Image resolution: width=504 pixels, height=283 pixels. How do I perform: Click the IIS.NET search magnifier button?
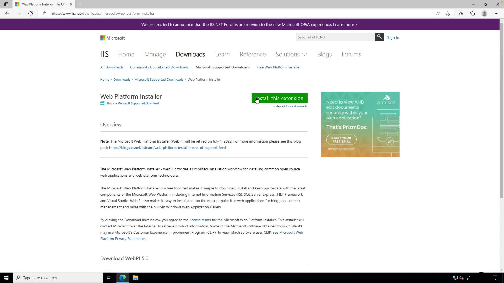[x=379, y=37]
